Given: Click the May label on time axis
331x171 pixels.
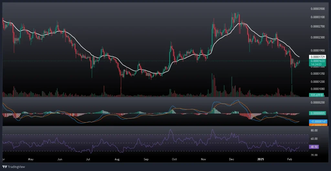Looking at the screenshot, I should click(31, 159).
